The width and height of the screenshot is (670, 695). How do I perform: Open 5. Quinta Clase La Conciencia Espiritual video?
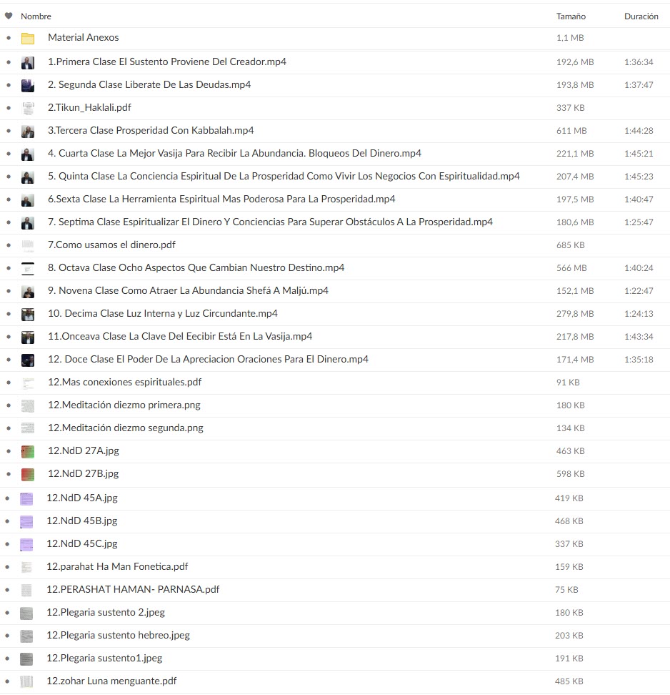[284, 177]
